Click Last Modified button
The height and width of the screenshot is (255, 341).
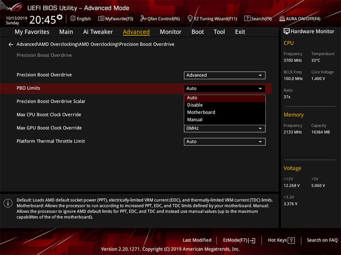[197, 240]
